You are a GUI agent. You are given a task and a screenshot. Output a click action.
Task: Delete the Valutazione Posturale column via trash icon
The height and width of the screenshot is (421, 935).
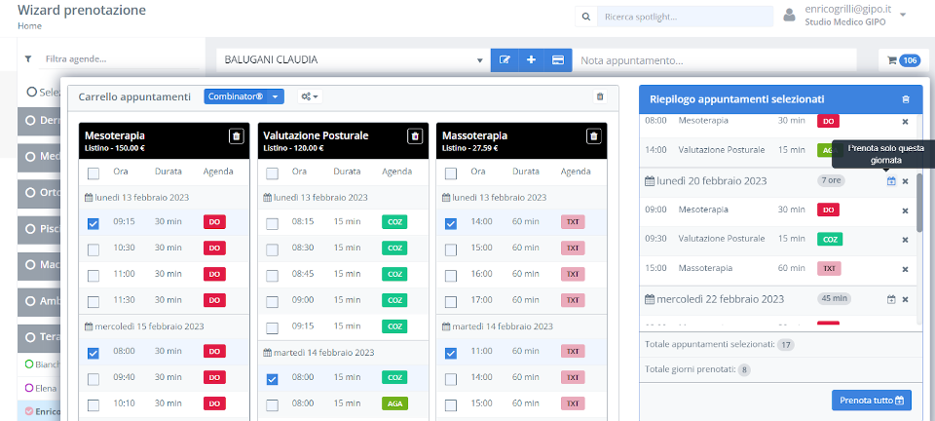pos(415,136)
